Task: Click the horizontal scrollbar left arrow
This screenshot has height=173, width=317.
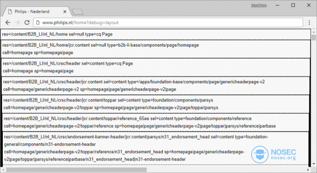Action: tap(3, 170)
